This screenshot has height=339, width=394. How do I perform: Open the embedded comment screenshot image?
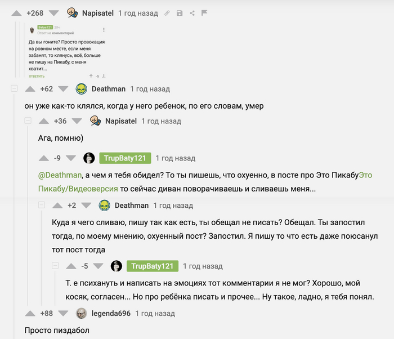[68, 51]
